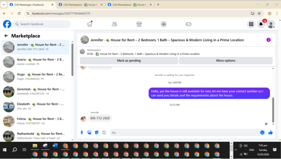Open the Azaria conversation in the list
The width and height of the screenshot is (281, 159).
point(35,62)
